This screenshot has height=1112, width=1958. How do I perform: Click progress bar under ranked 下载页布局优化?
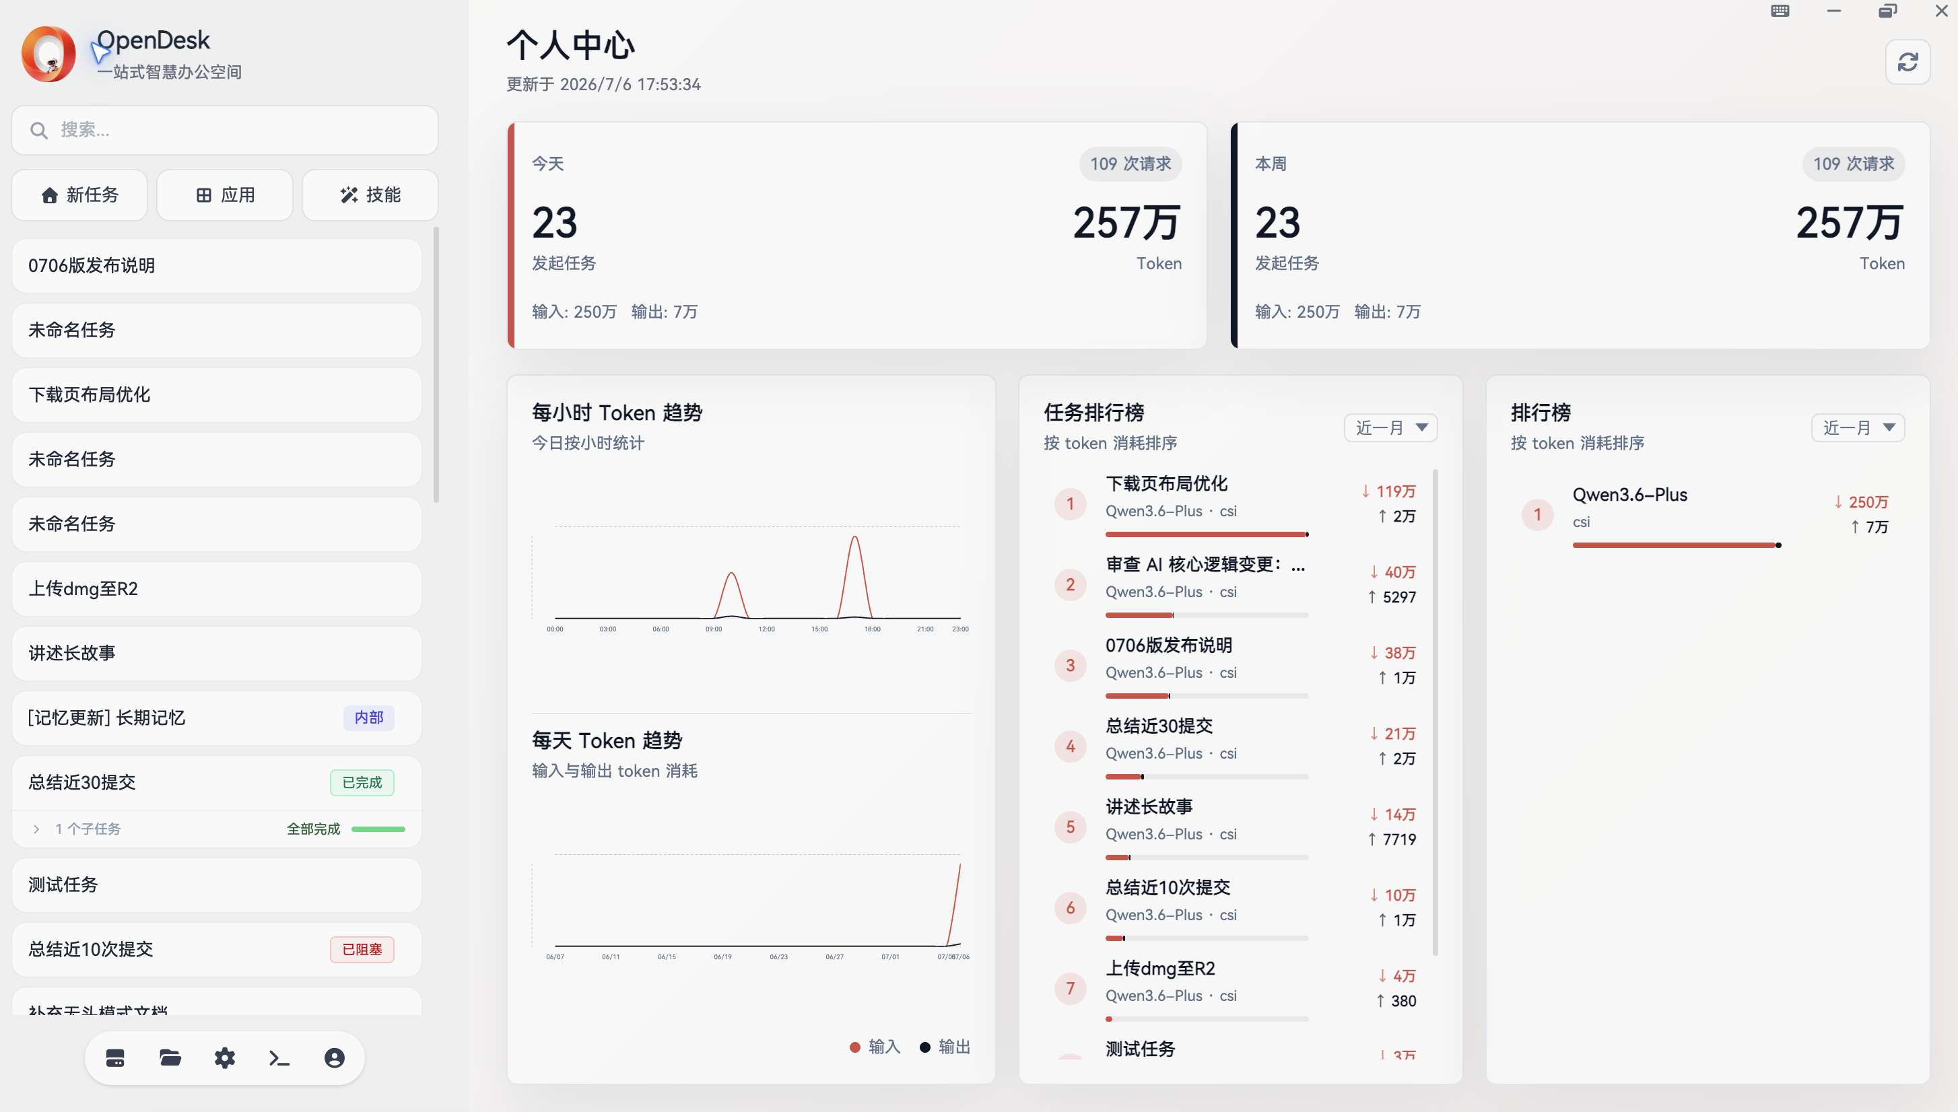(x=1207, y=534)
